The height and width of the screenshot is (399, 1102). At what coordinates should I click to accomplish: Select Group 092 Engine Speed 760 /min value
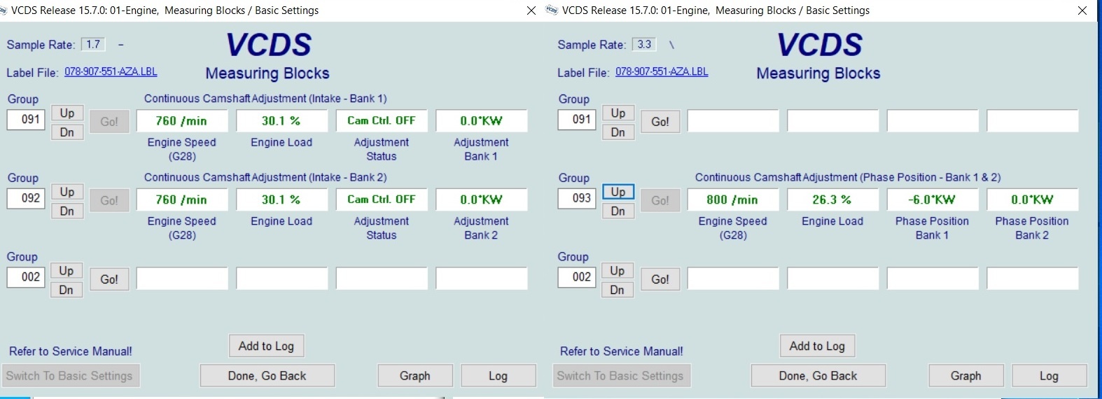(x=182, y=199)
